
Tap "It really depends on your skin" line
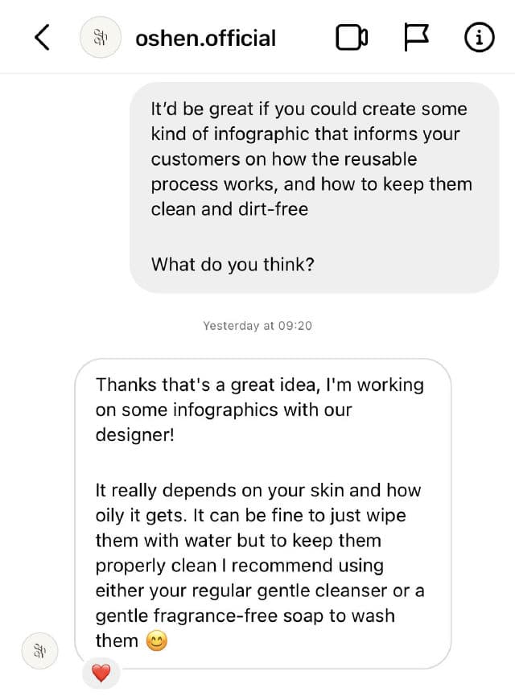point(257,490)
